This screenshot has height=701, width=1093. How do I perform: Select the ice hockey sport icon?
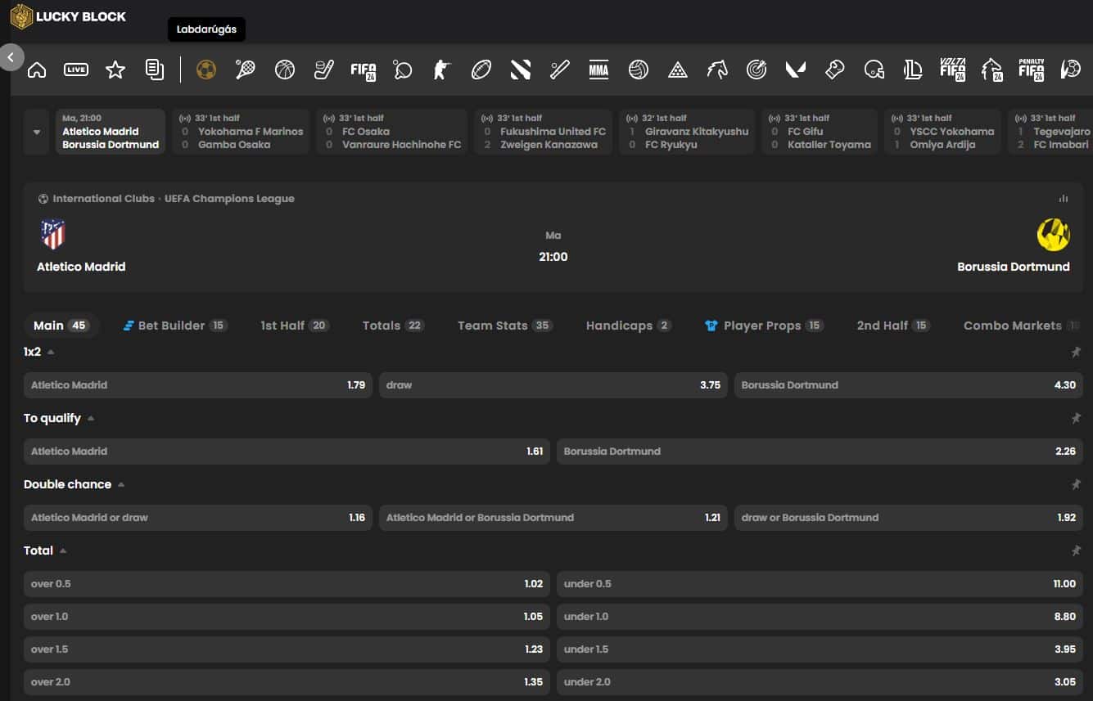pyautogui.click(x=323, y=70)
